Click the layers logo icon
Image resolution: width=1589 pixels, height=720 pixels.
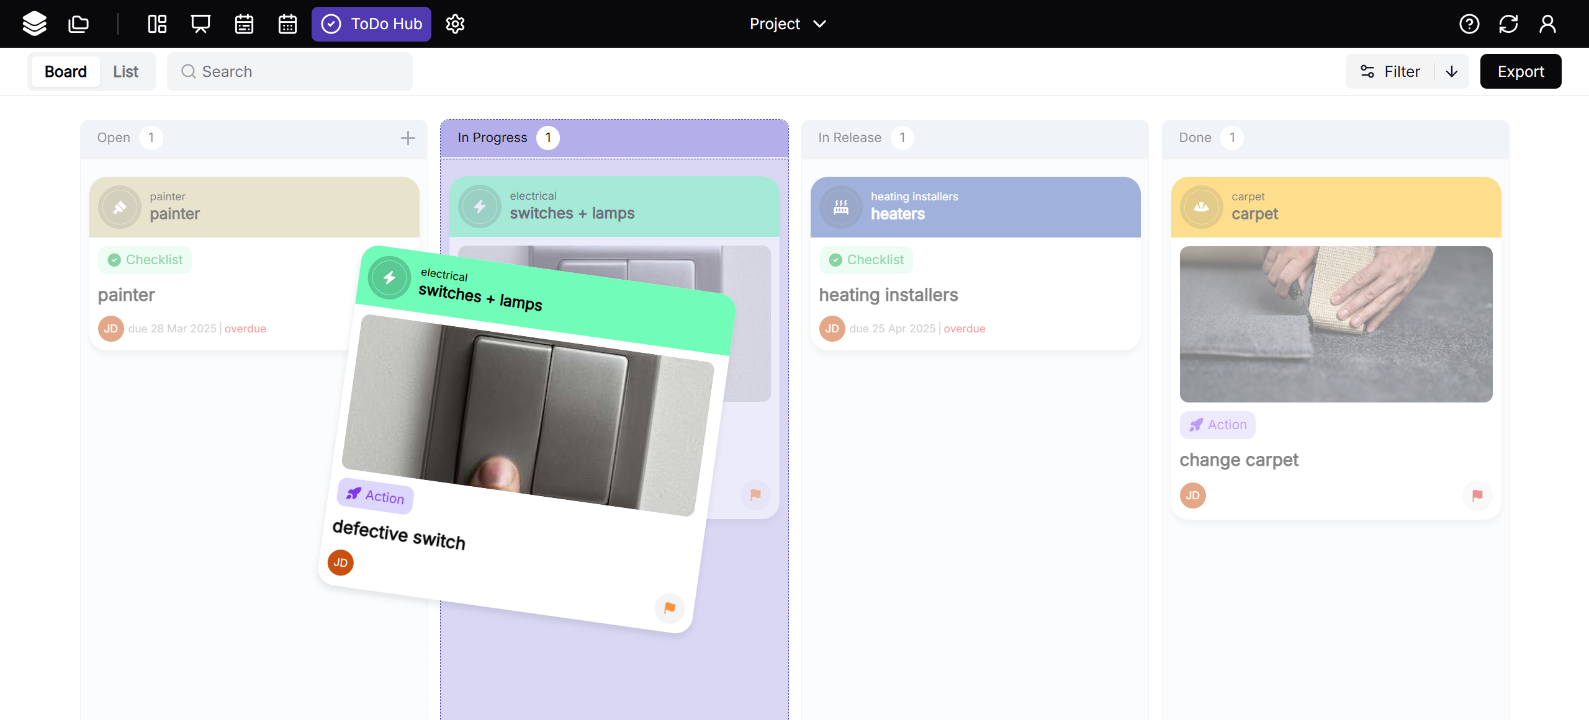tap(34, 24)
